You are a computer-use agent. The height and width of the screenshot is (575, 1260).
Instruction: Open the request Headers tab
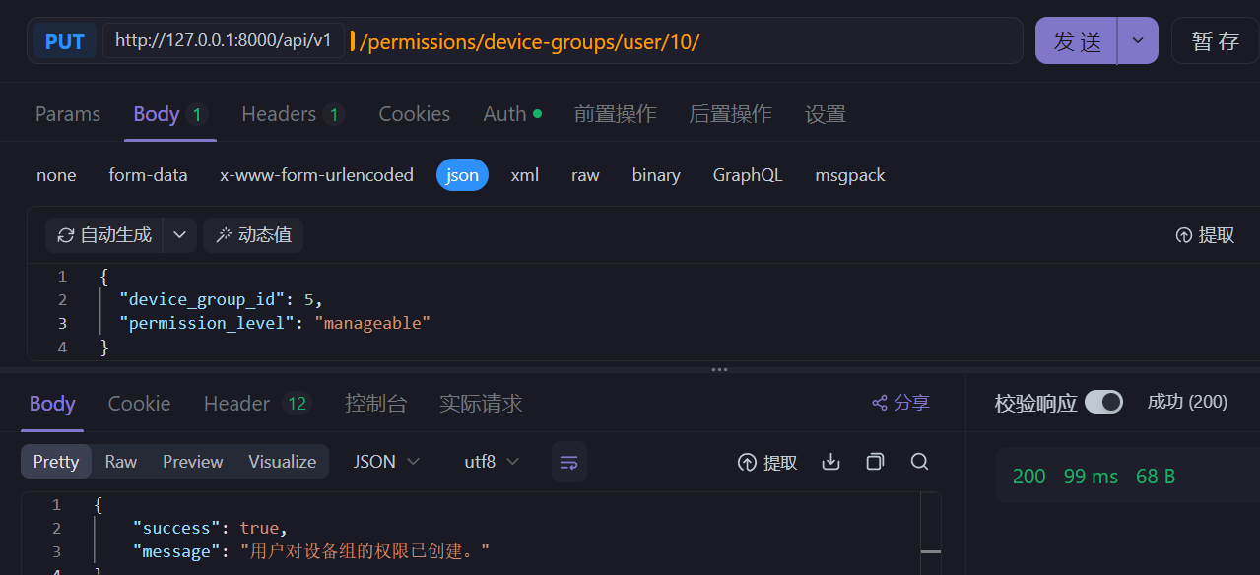tap(293, 114)
